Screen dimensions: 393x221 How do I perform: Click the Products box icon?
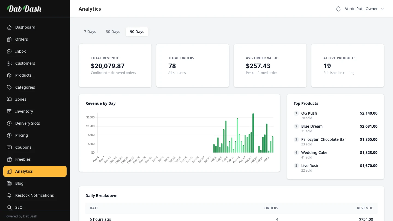(9, 75)
